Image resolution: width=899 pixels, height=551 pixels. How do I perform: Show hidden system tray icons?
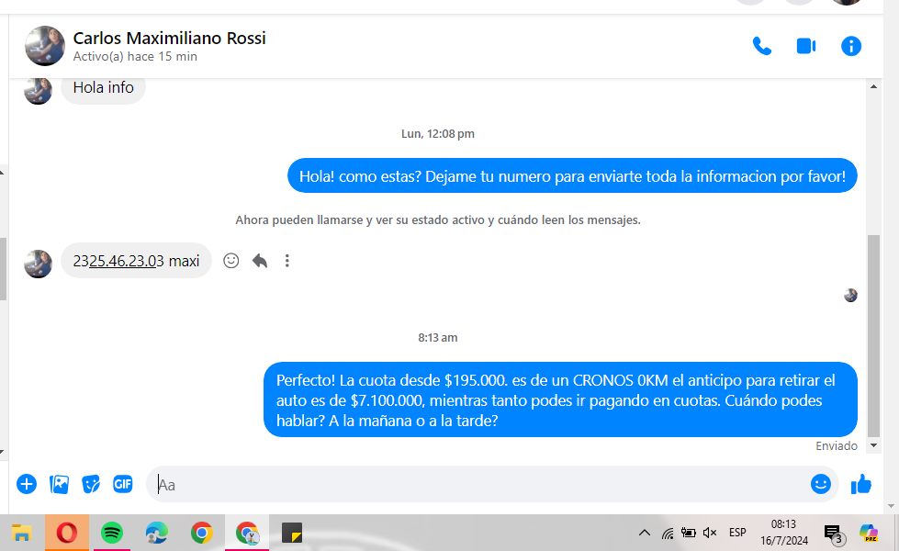pos(645,533)
